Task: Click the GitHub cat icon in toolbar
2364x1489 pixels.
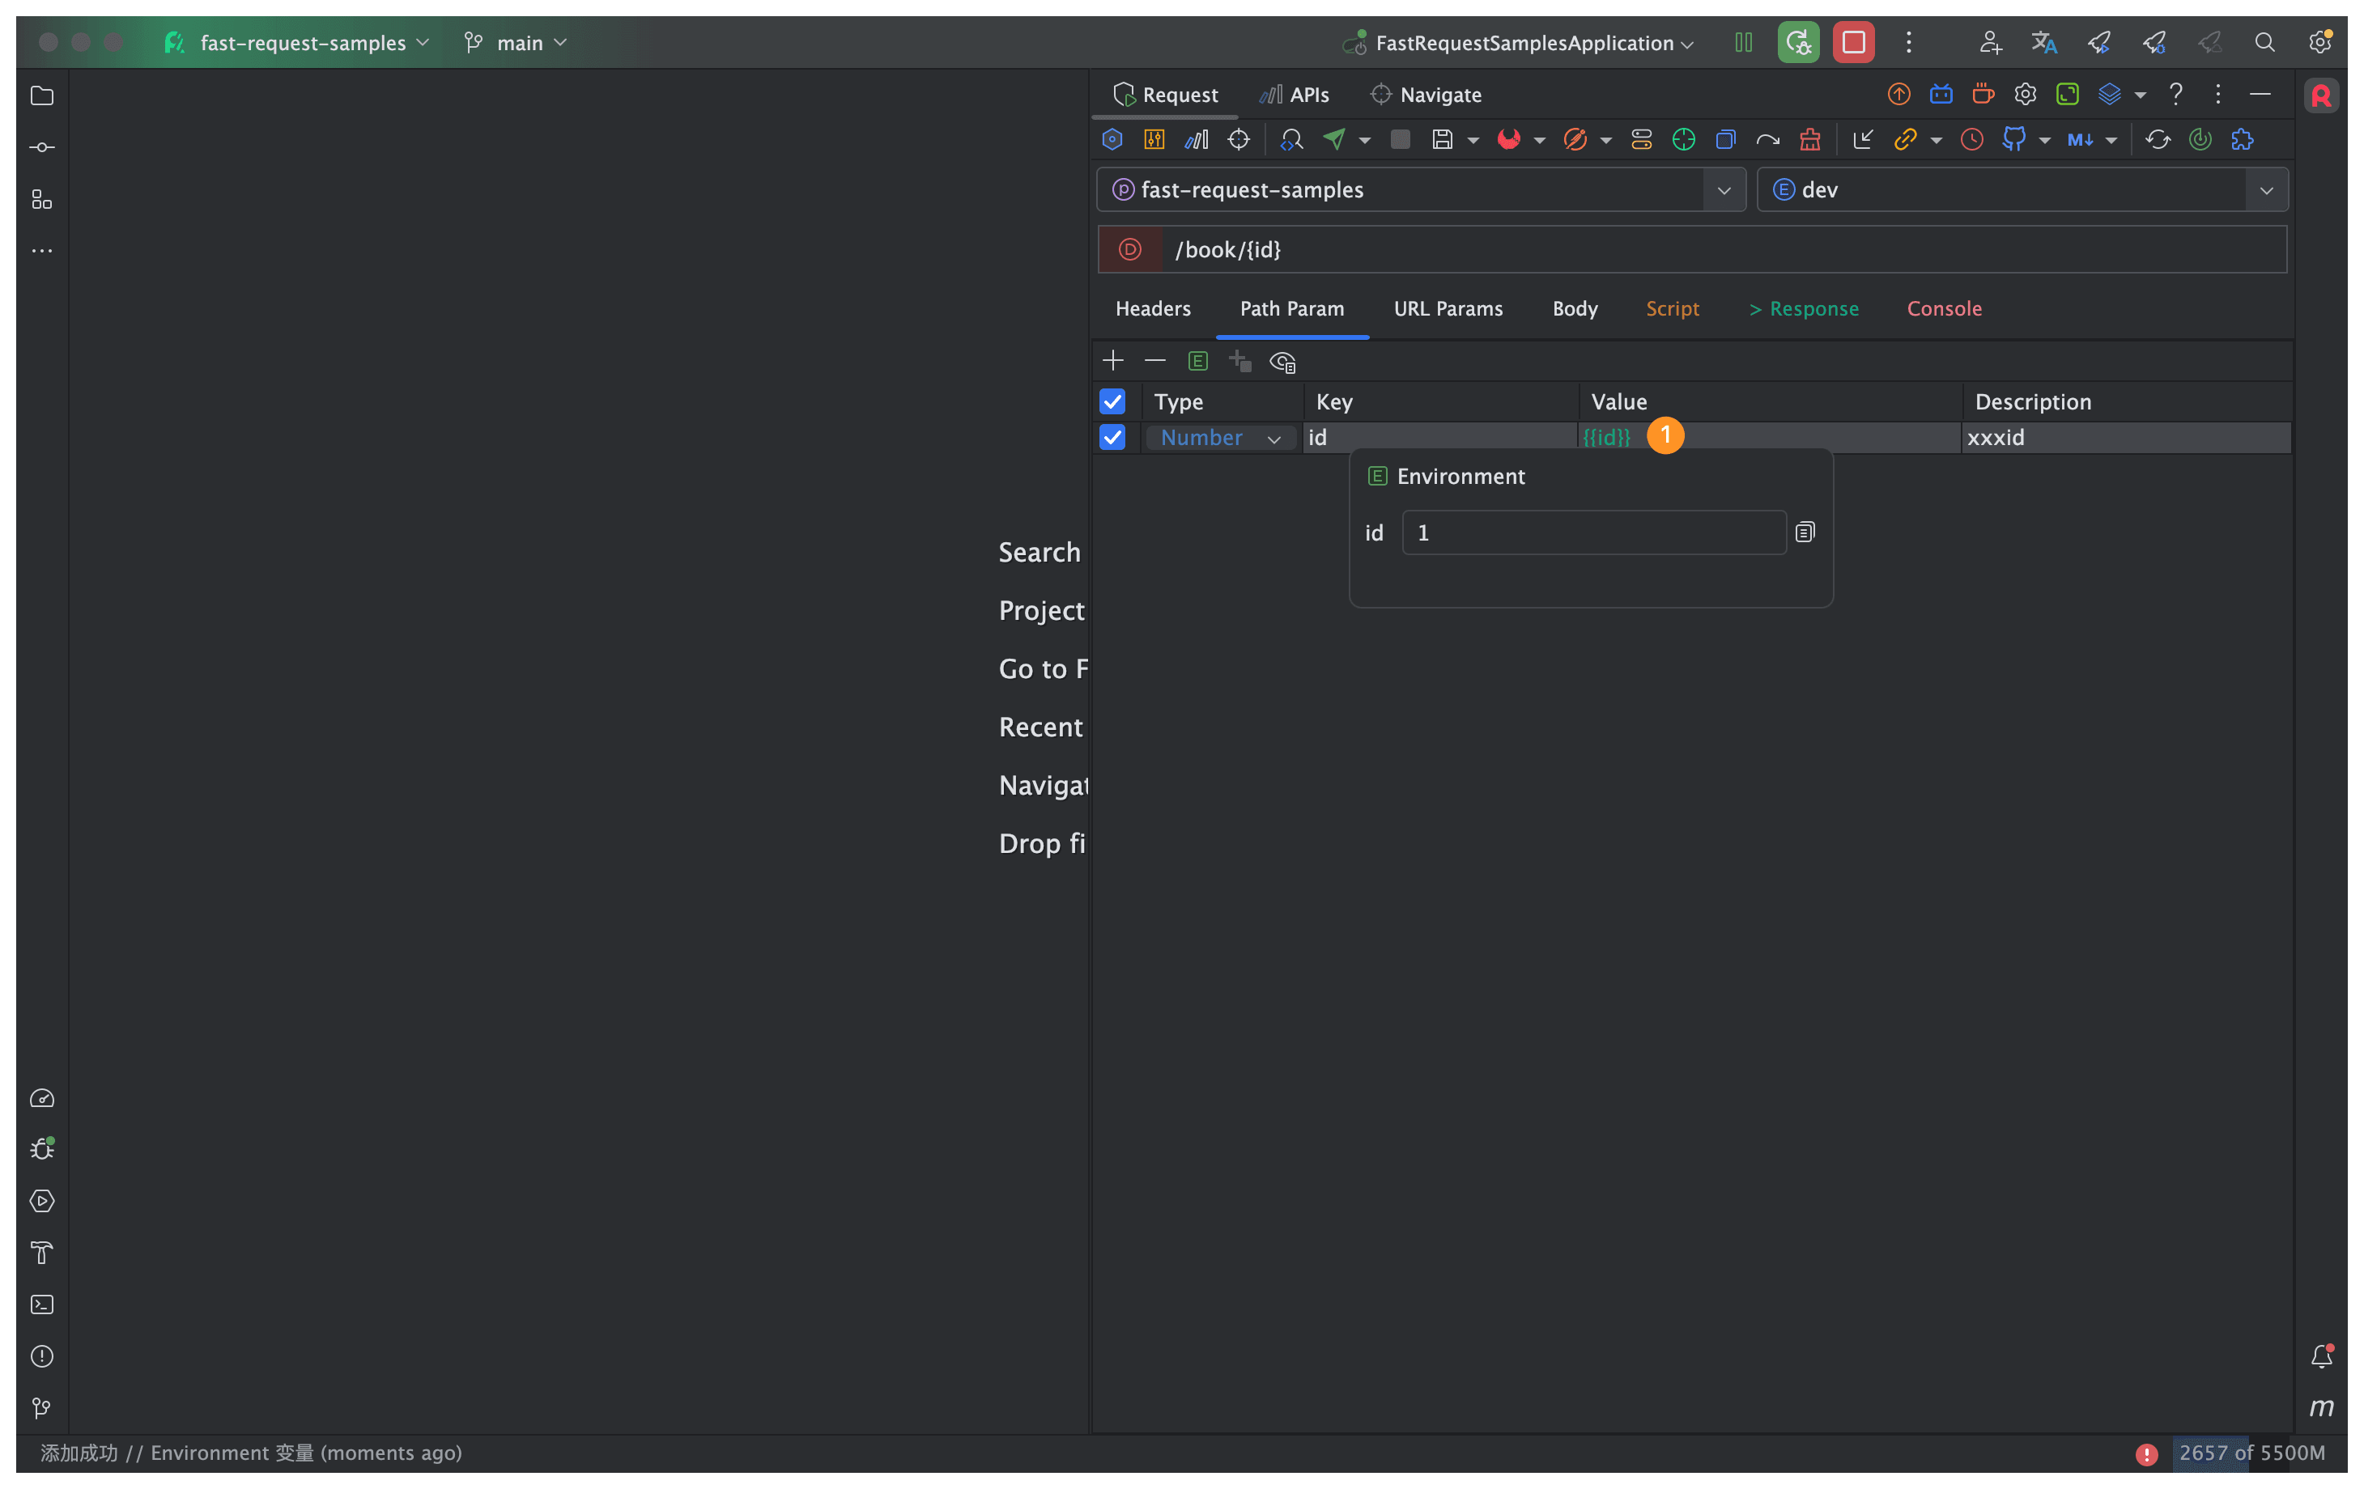Action: click(x=2014, y=139)
